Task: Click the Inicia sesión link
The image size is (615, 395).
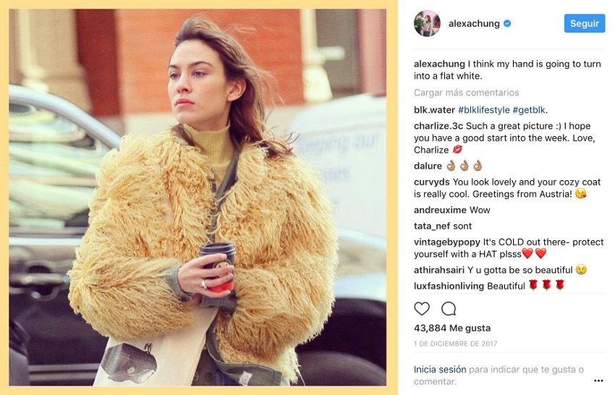Action: click(x=440, y=370)
